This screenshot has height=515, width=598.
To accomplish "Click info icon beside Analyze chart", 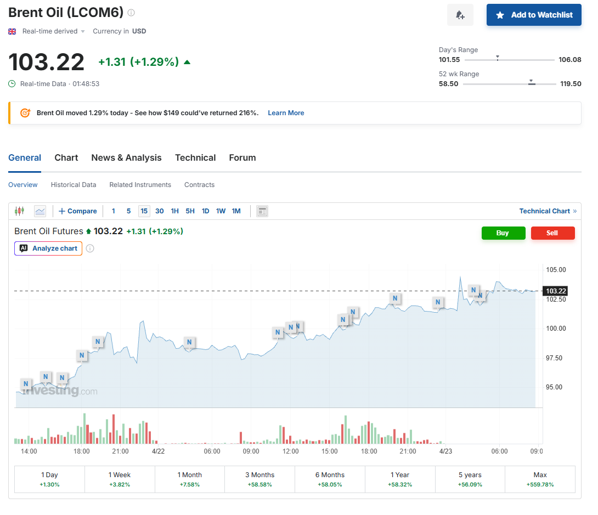I will pyautogui.click(x=90, y=248).
